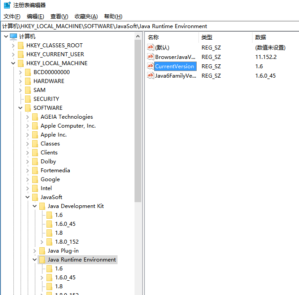Collapse the JavaSoft key
This screenshot has width=299, height=295.
click(x=27, y=197)
